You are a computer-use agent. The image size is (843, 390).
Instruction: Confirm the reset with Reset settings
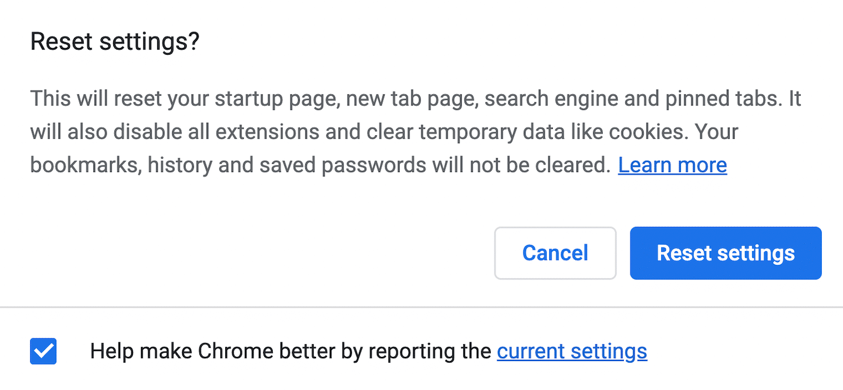click(725, 253)
